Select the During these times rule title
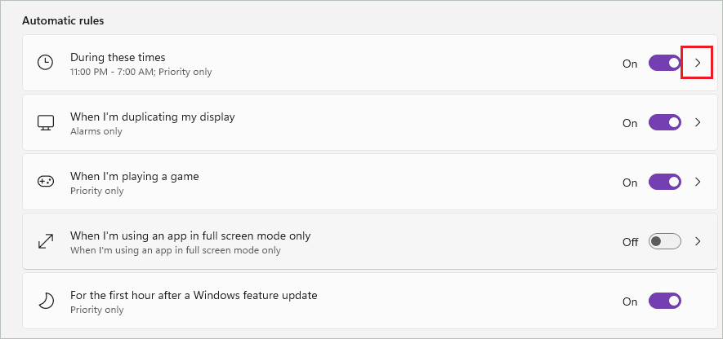723x339 pixels. point(118,58)
